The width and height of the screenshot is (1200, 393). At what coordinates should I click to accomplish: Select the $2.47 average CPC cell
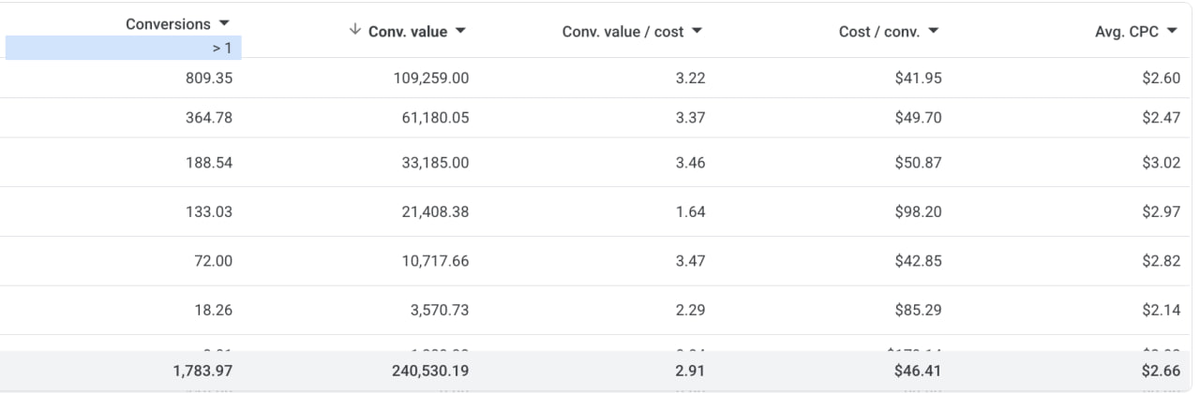(1161, 117)
